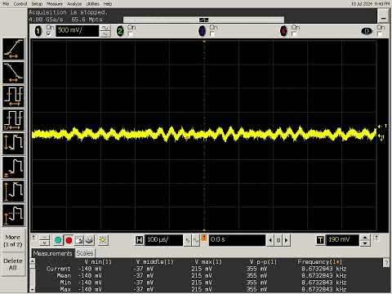Screen dimensions: 392x294
Task: Open the Utilities menu
Action: click(92, 4)
